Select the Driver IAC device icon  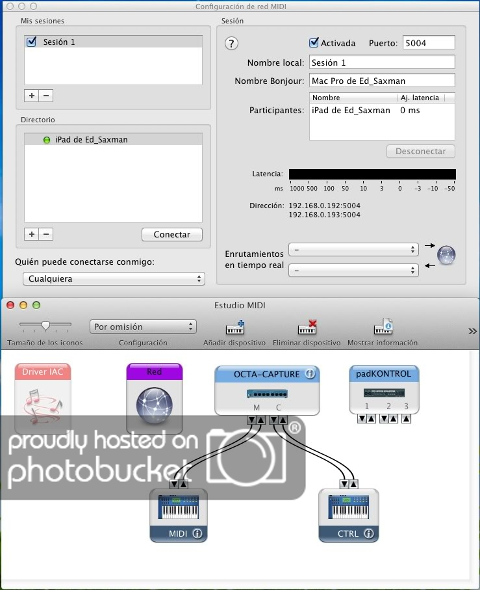pyautogui.click(x=42, y=398)
